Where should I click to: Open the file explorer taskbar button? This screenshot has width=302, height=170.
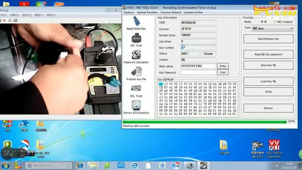[x=93, y=166]
